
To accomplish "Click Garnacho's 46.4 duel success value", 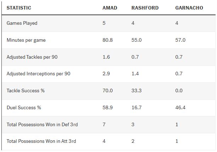I will coord(180,107).
